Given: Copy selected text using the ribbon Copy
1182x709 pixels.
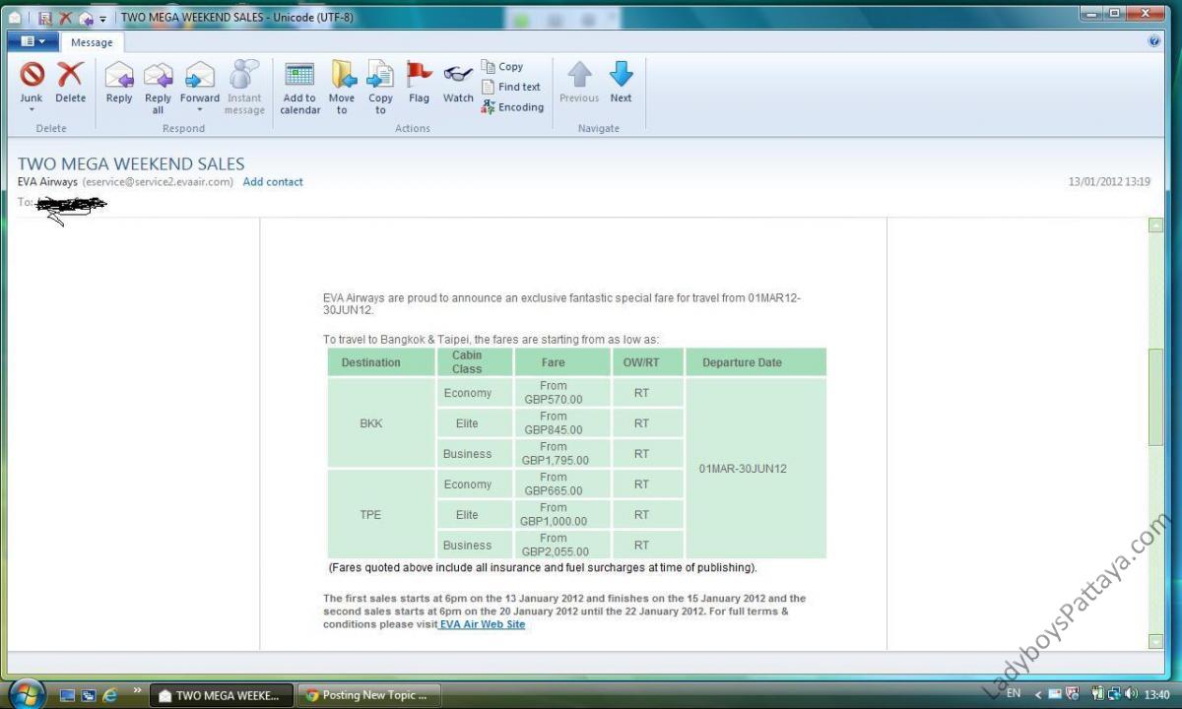Looking at the screenshot, I should [502, 67].
